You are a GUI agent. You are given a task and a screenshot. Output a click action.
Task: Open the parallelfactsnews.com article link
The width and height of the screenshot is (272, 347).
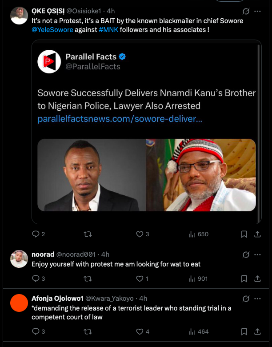click(120, 119)
